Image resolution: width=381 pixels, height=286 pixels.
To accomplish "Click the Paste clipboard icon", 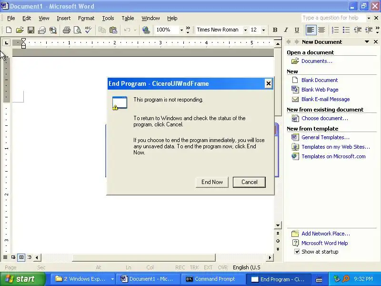I will (113, 30).
